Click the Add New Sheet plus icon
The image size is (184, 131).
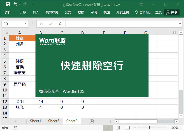click(x=92, y=121)
